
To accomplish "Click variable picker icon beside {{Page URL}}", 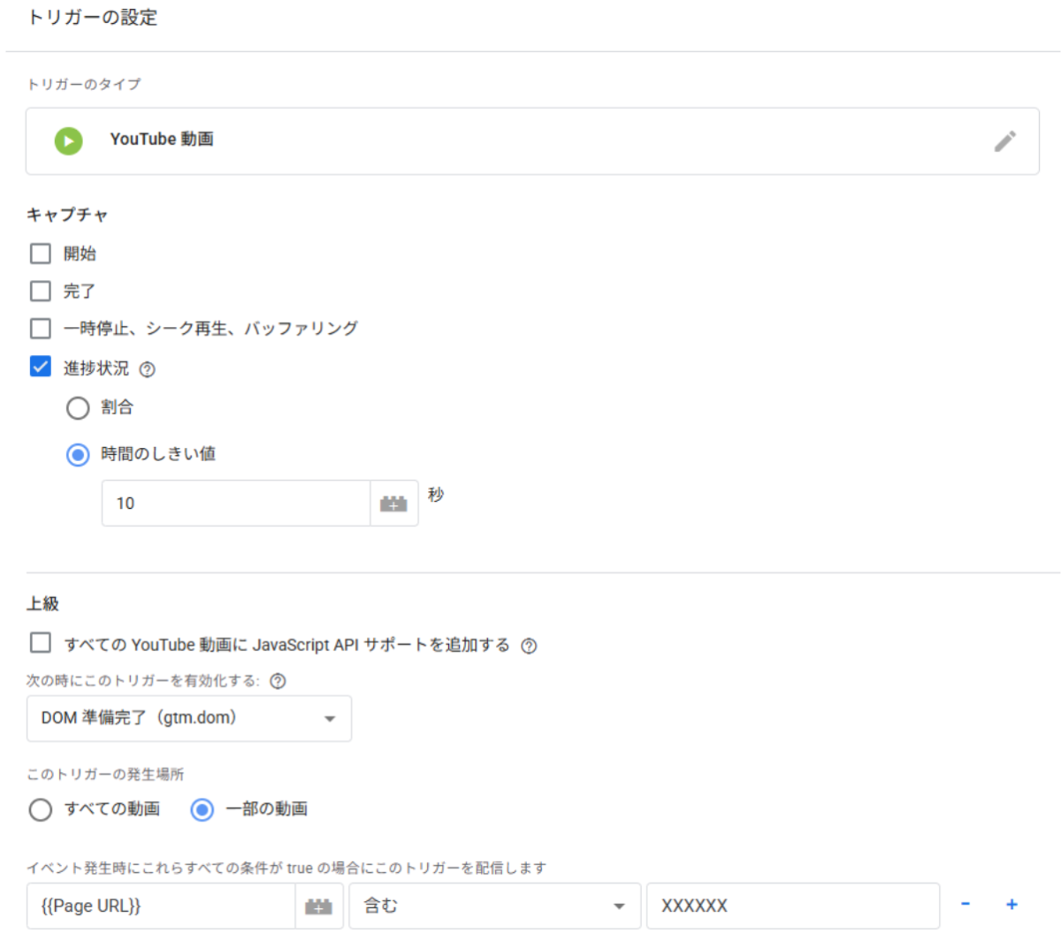I will 318,906.
